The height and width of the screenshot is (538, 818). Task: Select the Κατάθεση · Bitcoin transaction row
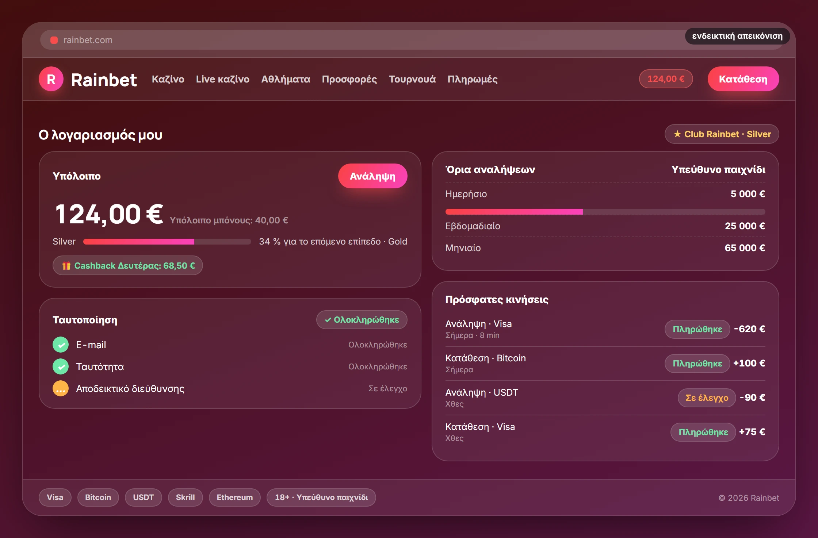click(x=605, y=363)
